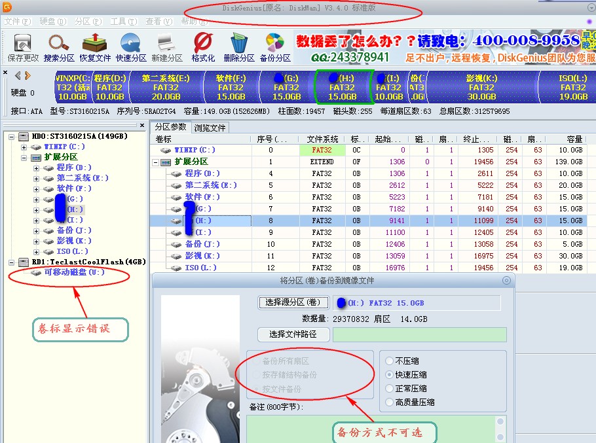This screenshot has height=443, width=596.
Task: Select the 软件(F:) block in disk map
Action: pos(231,87)
